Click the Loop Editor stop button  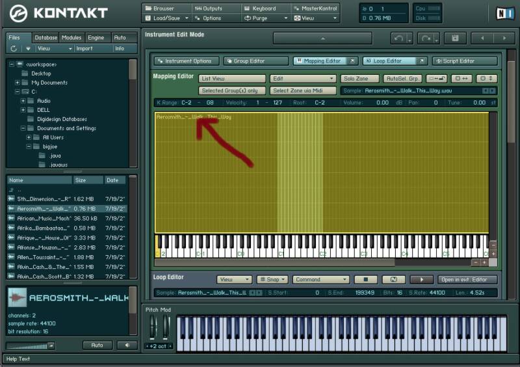(x=365, y=280)
